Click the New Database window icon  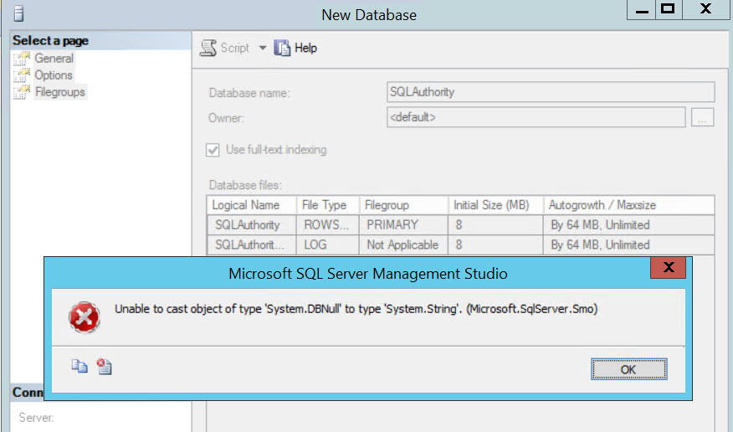coord(18,13)
